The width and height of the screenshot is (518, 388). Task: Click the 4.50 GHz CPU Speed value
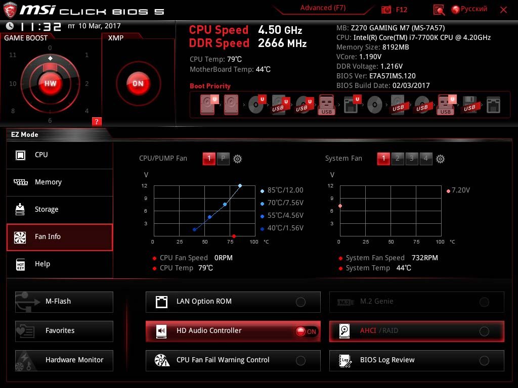coord(280,30)
